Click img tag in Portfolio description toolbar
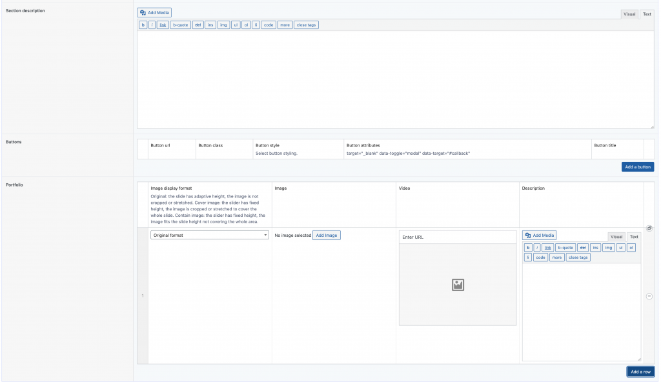The width and height of the screenshot is (661, 382). (x=608, y=248)
